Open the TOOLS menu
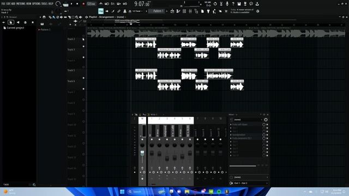The height and width of the screenshot is (196, 349). click(44, 4)
